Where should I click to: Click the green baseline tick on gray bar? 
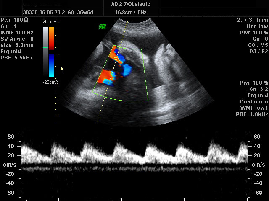(x=45, y=47)
